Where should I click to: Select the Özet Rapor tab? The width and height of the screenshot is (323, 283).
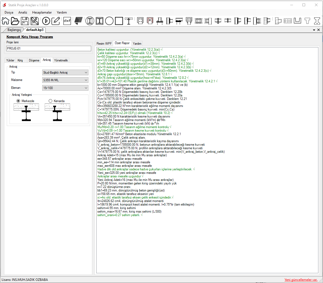point(122,43)
